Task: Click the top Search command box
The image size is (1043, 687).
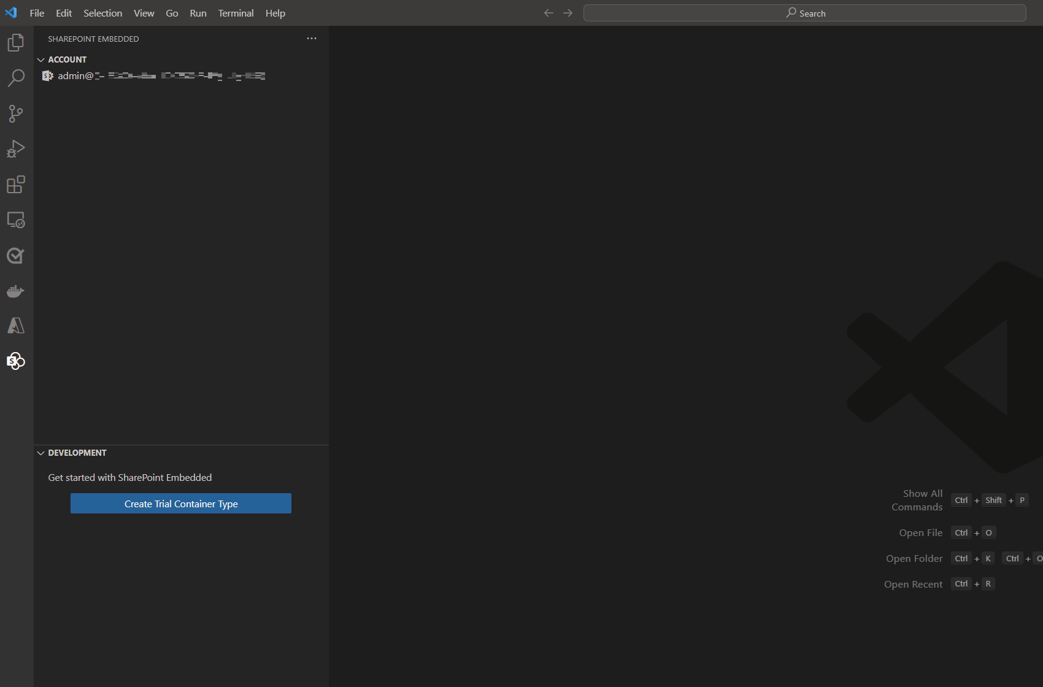Action: click(x=805, y=13)
